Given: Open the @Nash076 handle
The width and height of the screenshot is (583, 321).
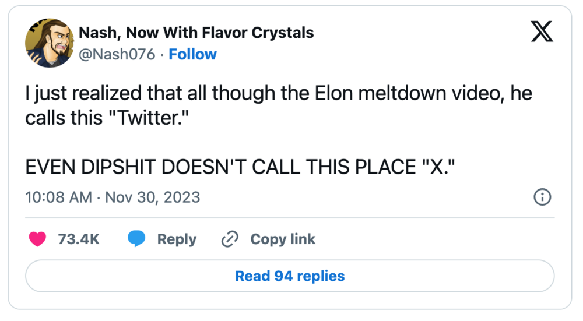Looking at the screenshot, I should (117, 54).
